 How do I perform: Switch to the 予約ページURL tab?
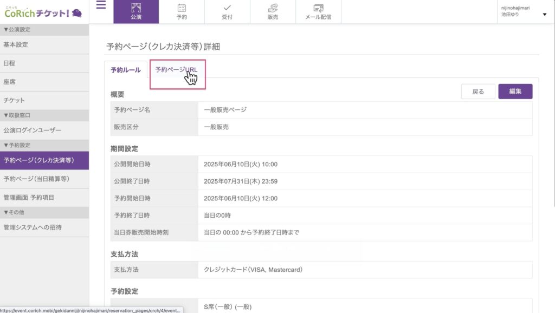[177, 70]
